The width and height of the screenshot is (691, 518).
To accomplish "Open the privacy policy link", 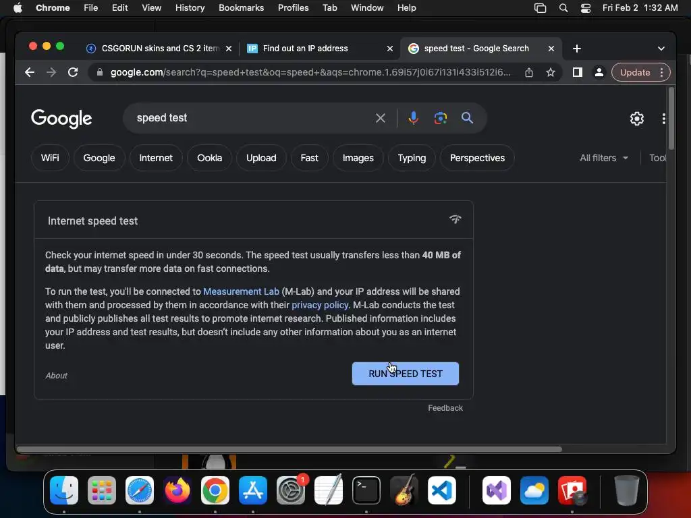I will tap(320, 306).
